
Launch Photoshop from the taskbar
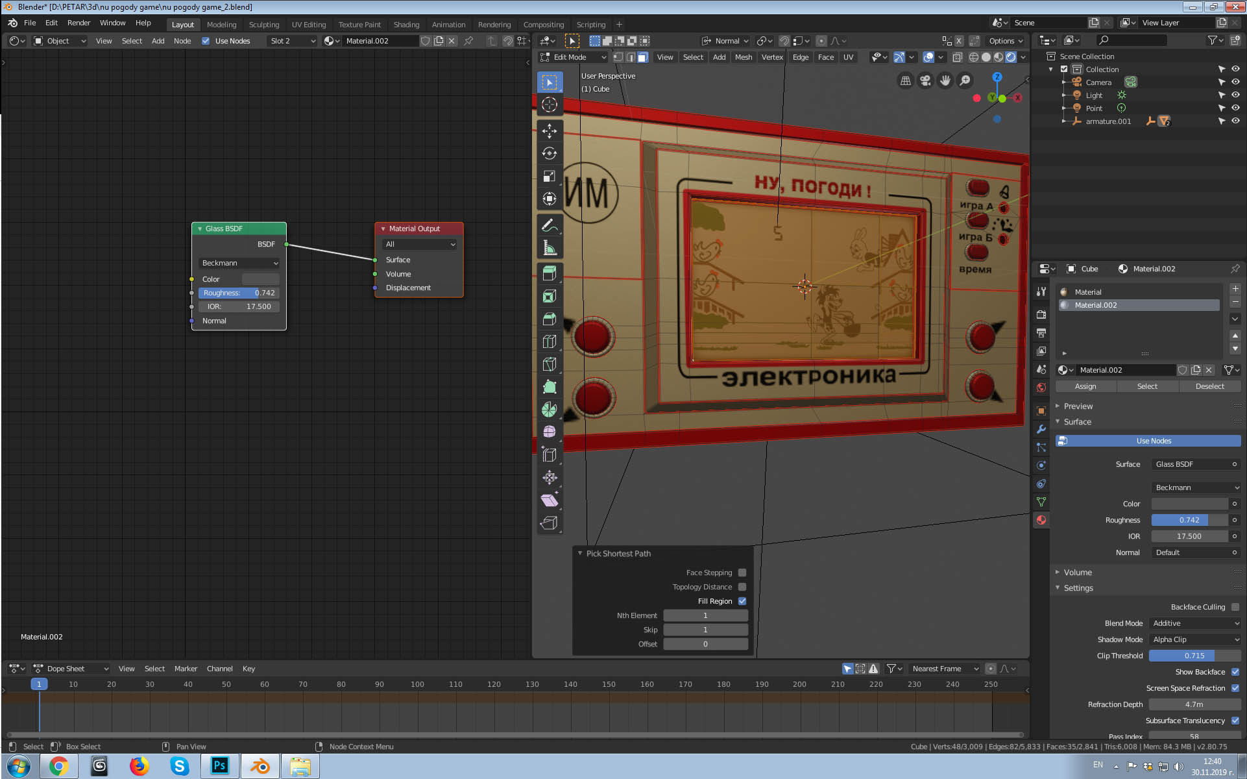click(x=219, y=766)
